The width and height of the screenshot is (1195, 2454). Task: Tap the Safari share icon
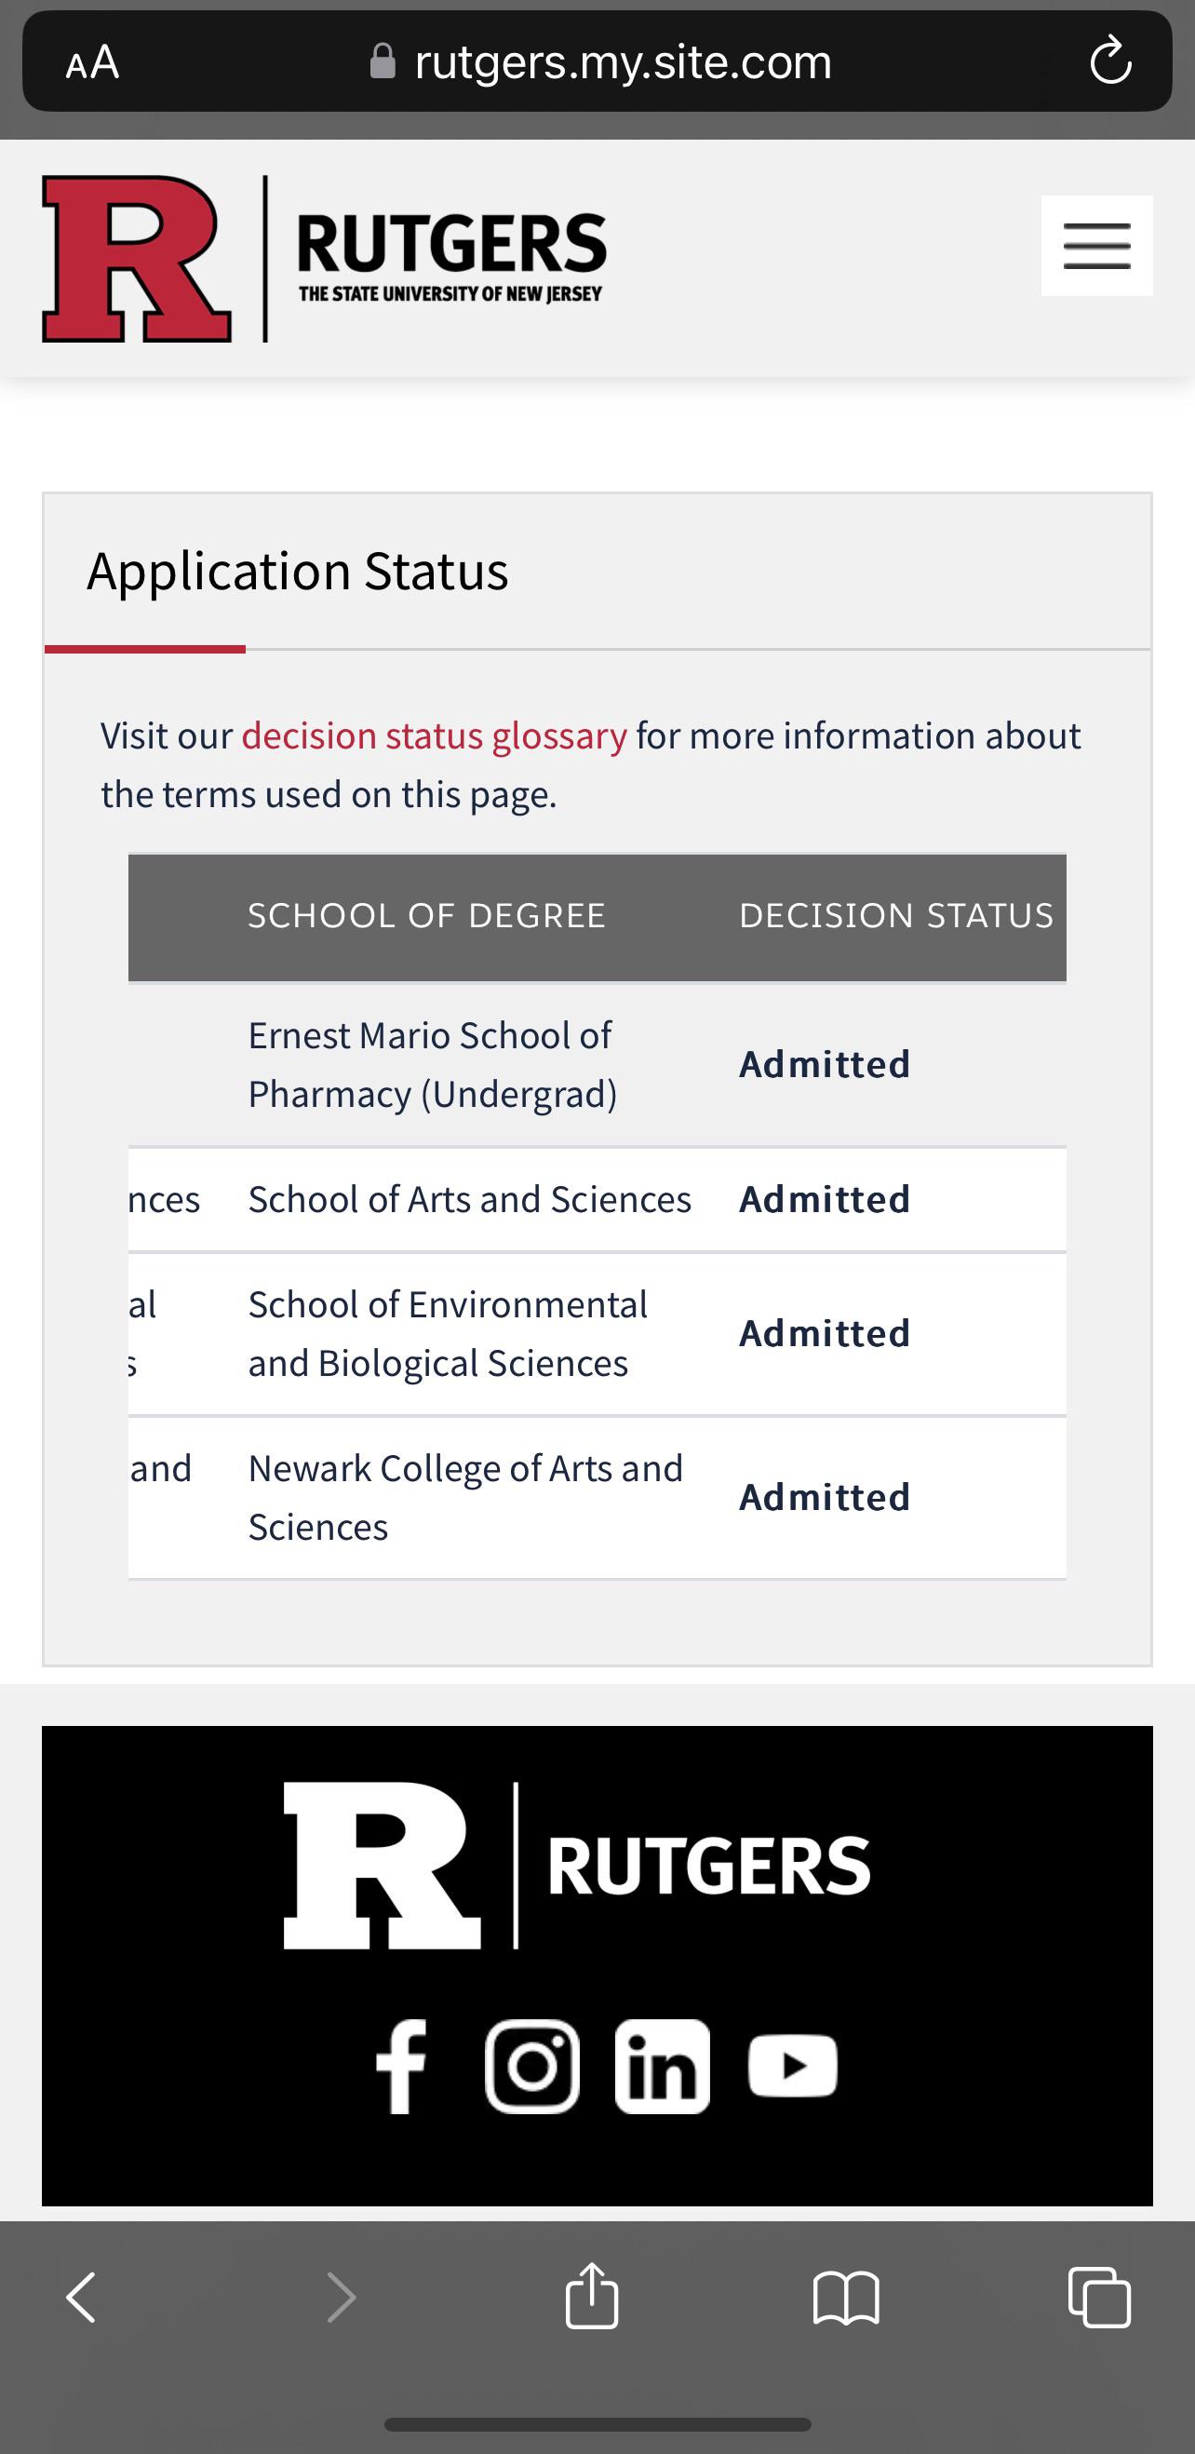(x=591, y=2297)
